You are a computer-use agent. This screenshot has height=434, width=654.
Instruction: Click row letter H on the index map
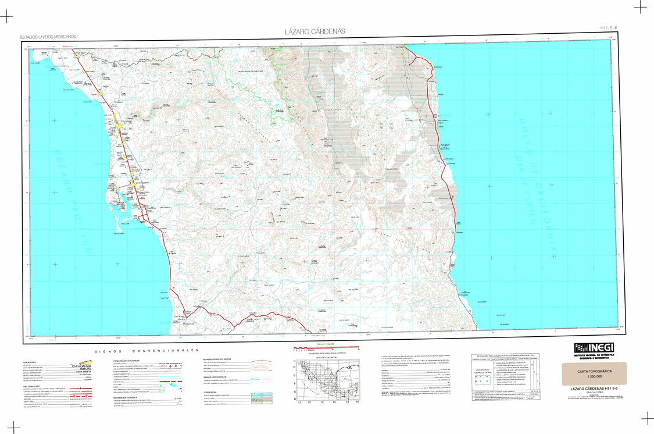click(x=294, y=367)
